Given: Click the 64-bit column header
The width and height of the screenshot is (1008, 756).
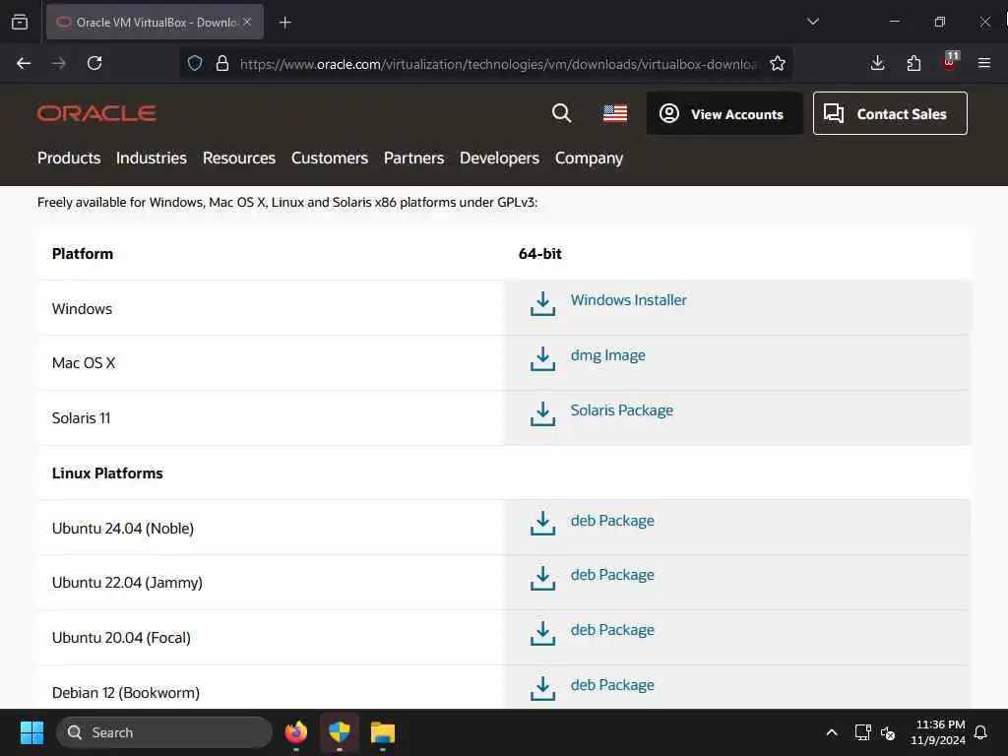Looking at the screenshot, I should coord(540,254).
